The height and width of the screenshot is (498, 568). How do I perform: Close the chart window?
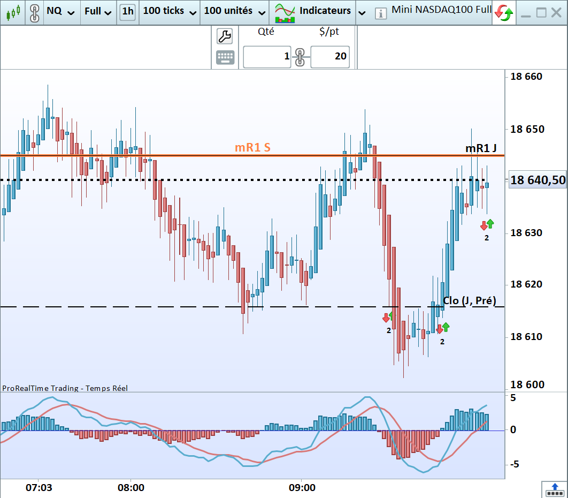click(x=556, y=13)
